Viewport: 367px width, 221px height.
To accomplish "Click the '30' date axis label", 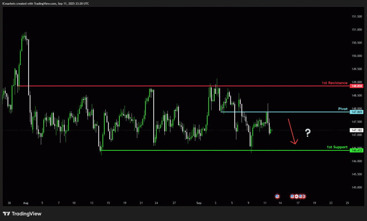I will 9,203.
